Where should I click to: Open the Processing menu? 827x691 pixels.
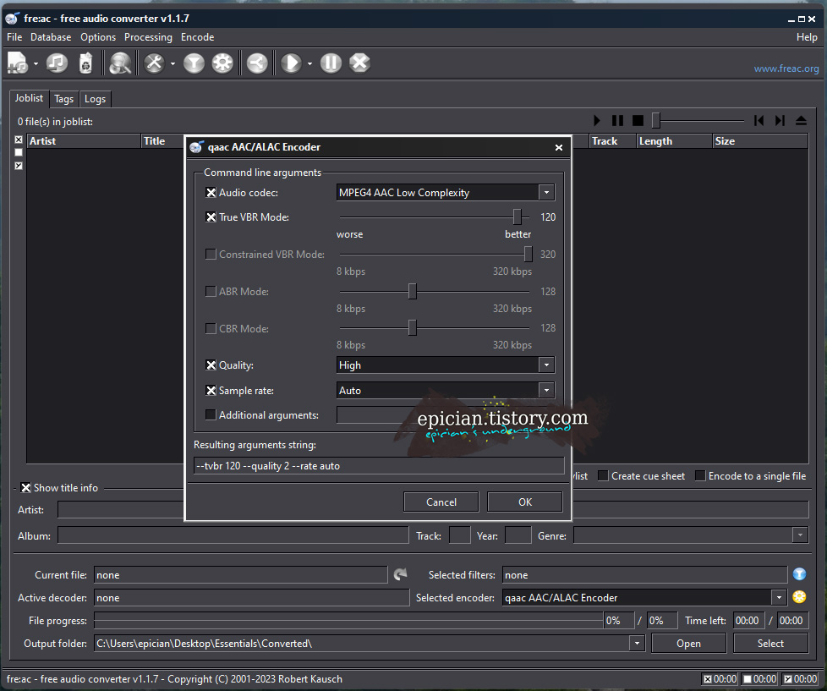click(148, 37)
